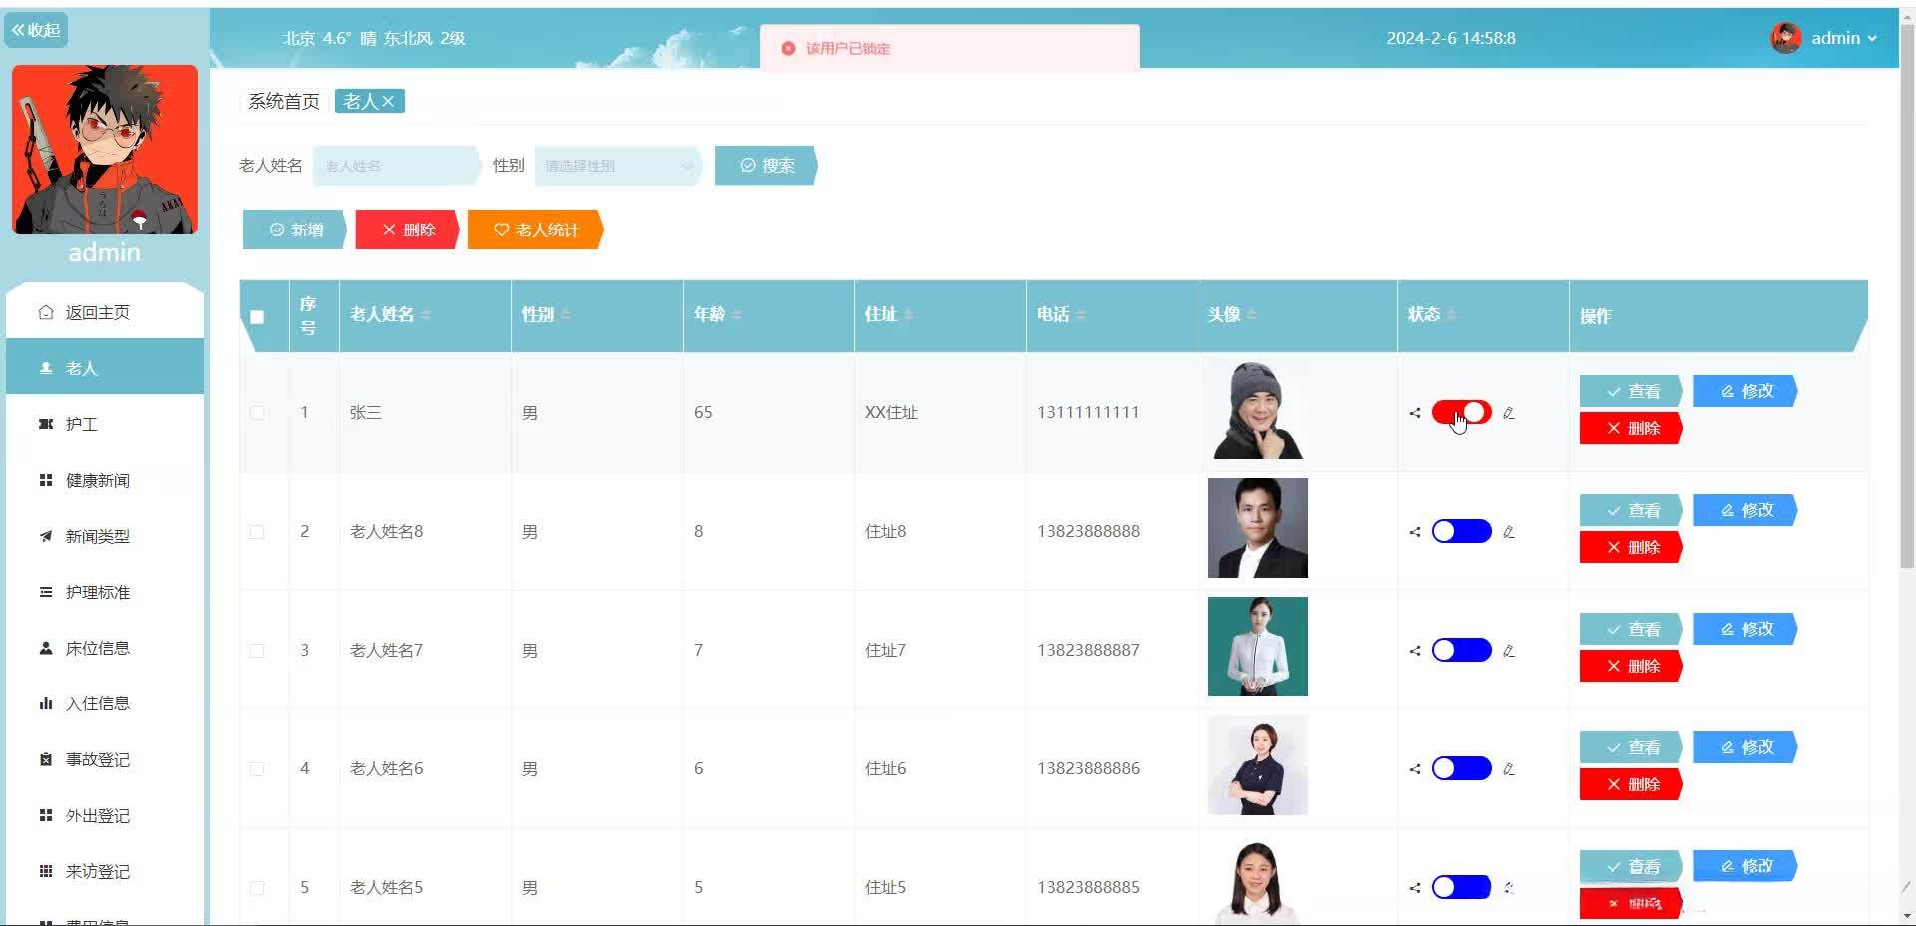The height and width of the screenshot is (926, 1916).
Task: Open avatar thumbnail of 老人姓名8
Action: 1258,528
